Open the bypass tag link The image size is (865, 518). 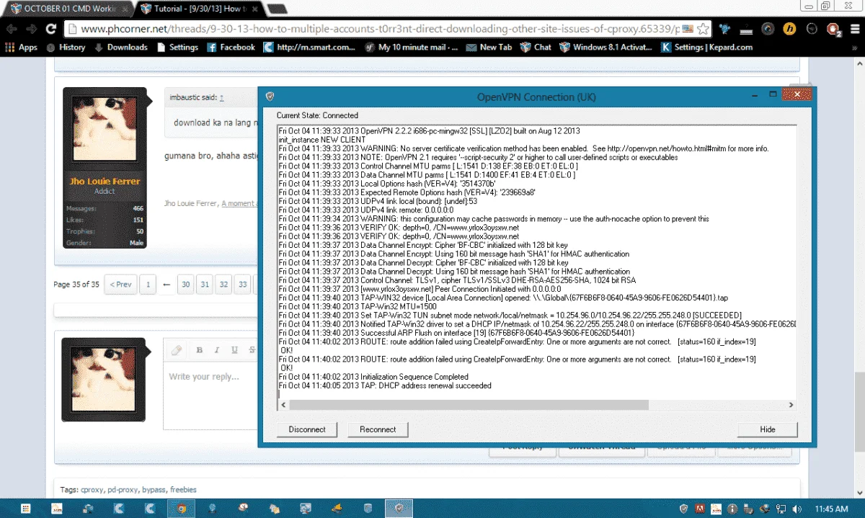(x=154, y=490)
